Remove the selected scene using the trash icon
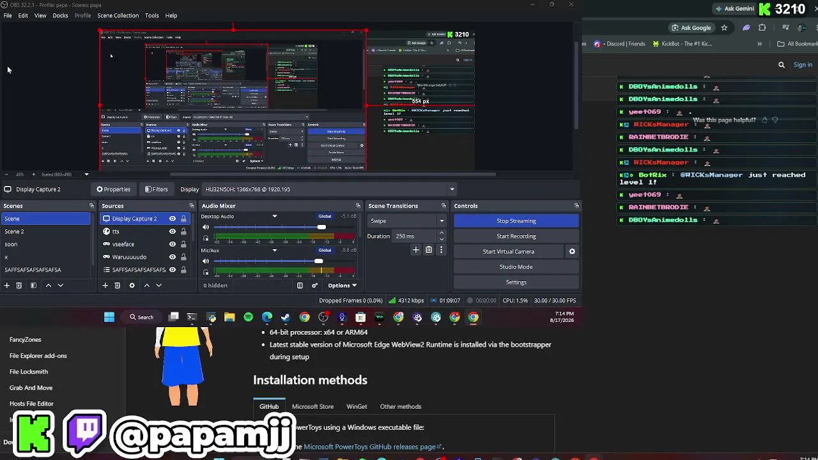818x460 pixels. 19,286
